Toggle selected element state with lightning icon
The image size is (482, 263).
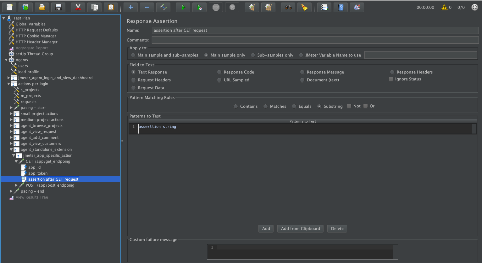click(x=163, y=7)
